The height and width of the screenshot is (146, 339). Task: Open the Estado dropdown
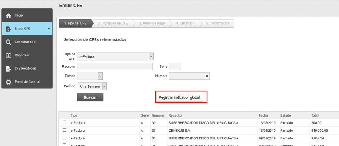click(90, 76)
